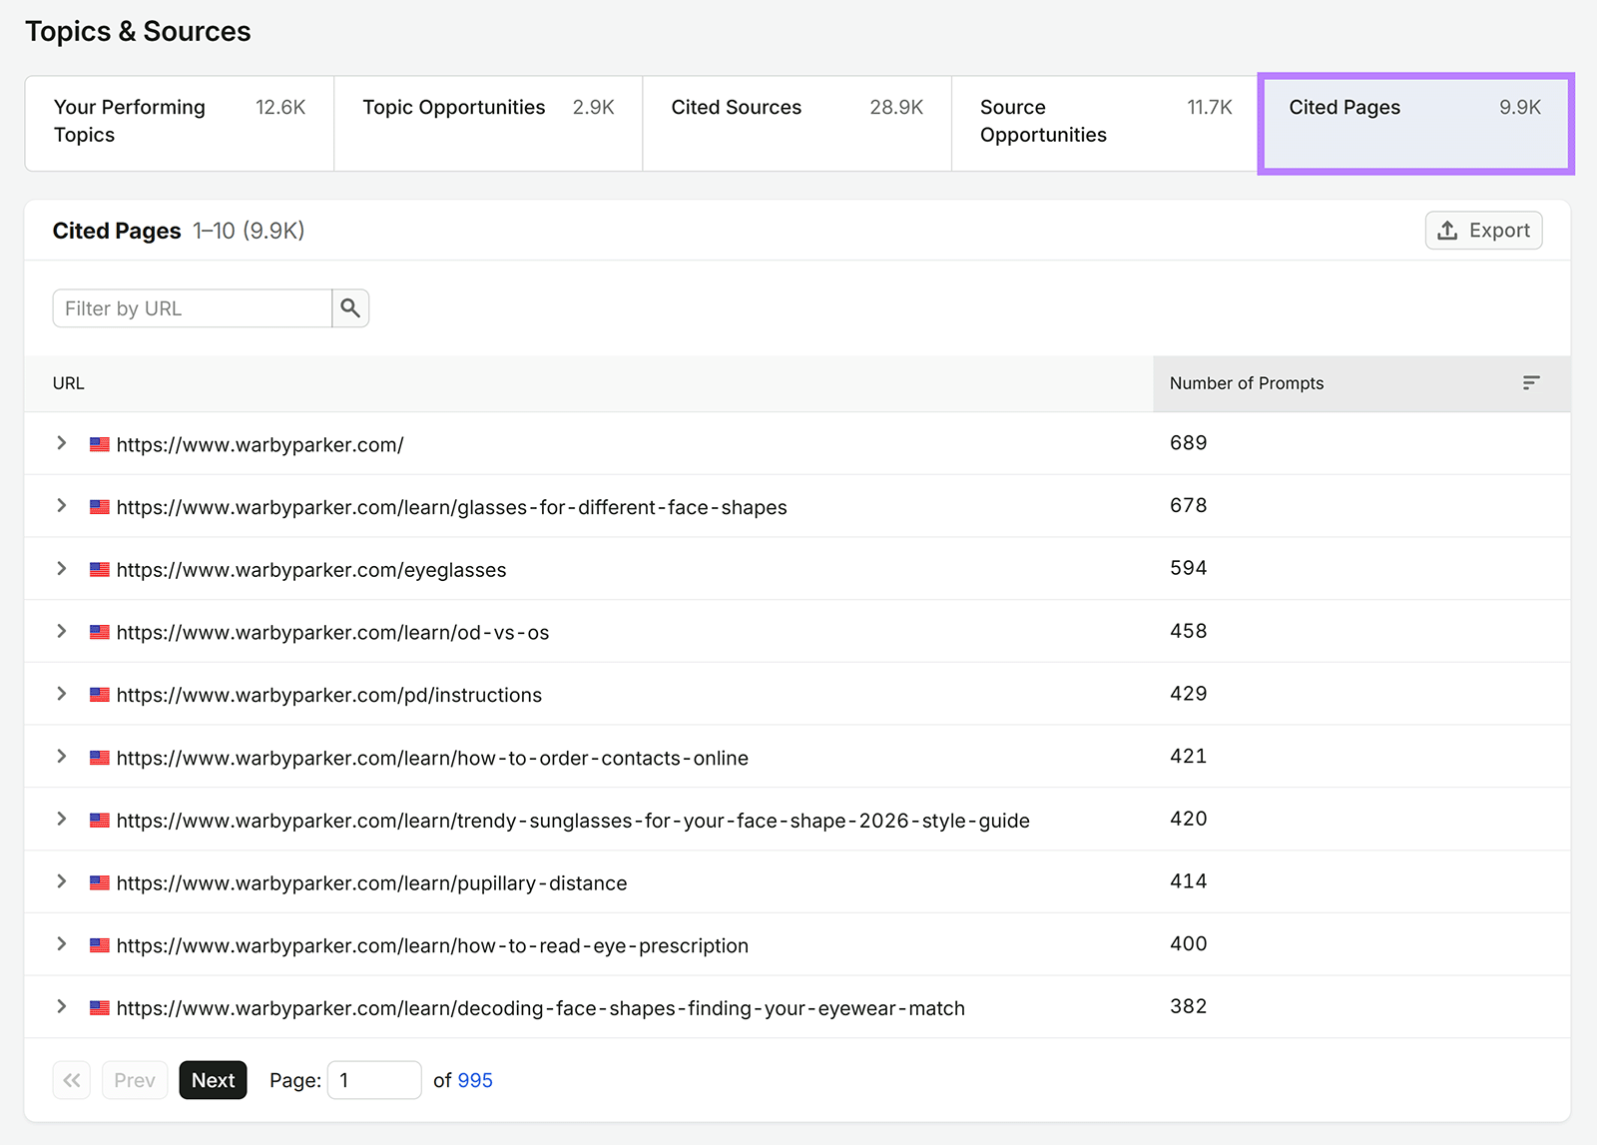The width and height of the screenshot is (1597, 1145).
Task: Click the Export button
Action: coord(1483,231)
